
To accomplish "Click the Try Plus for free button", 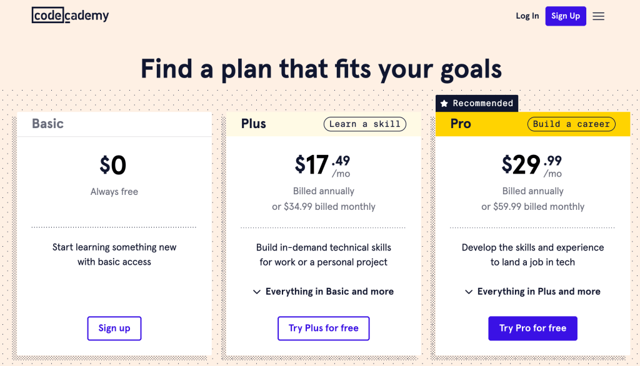I will pos(324,328).
